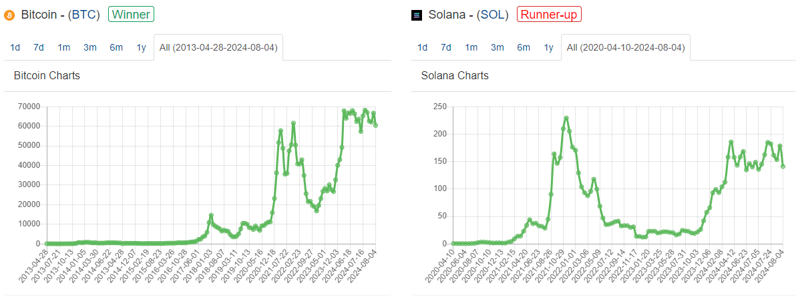The image size is (796, 305).
Task: Switch Solana chart to 1y view
Action: 548,47
